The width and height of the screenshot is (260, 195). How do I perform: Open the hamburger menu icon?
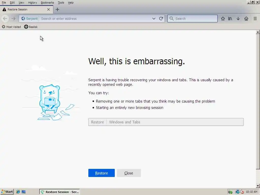point(255,19)
